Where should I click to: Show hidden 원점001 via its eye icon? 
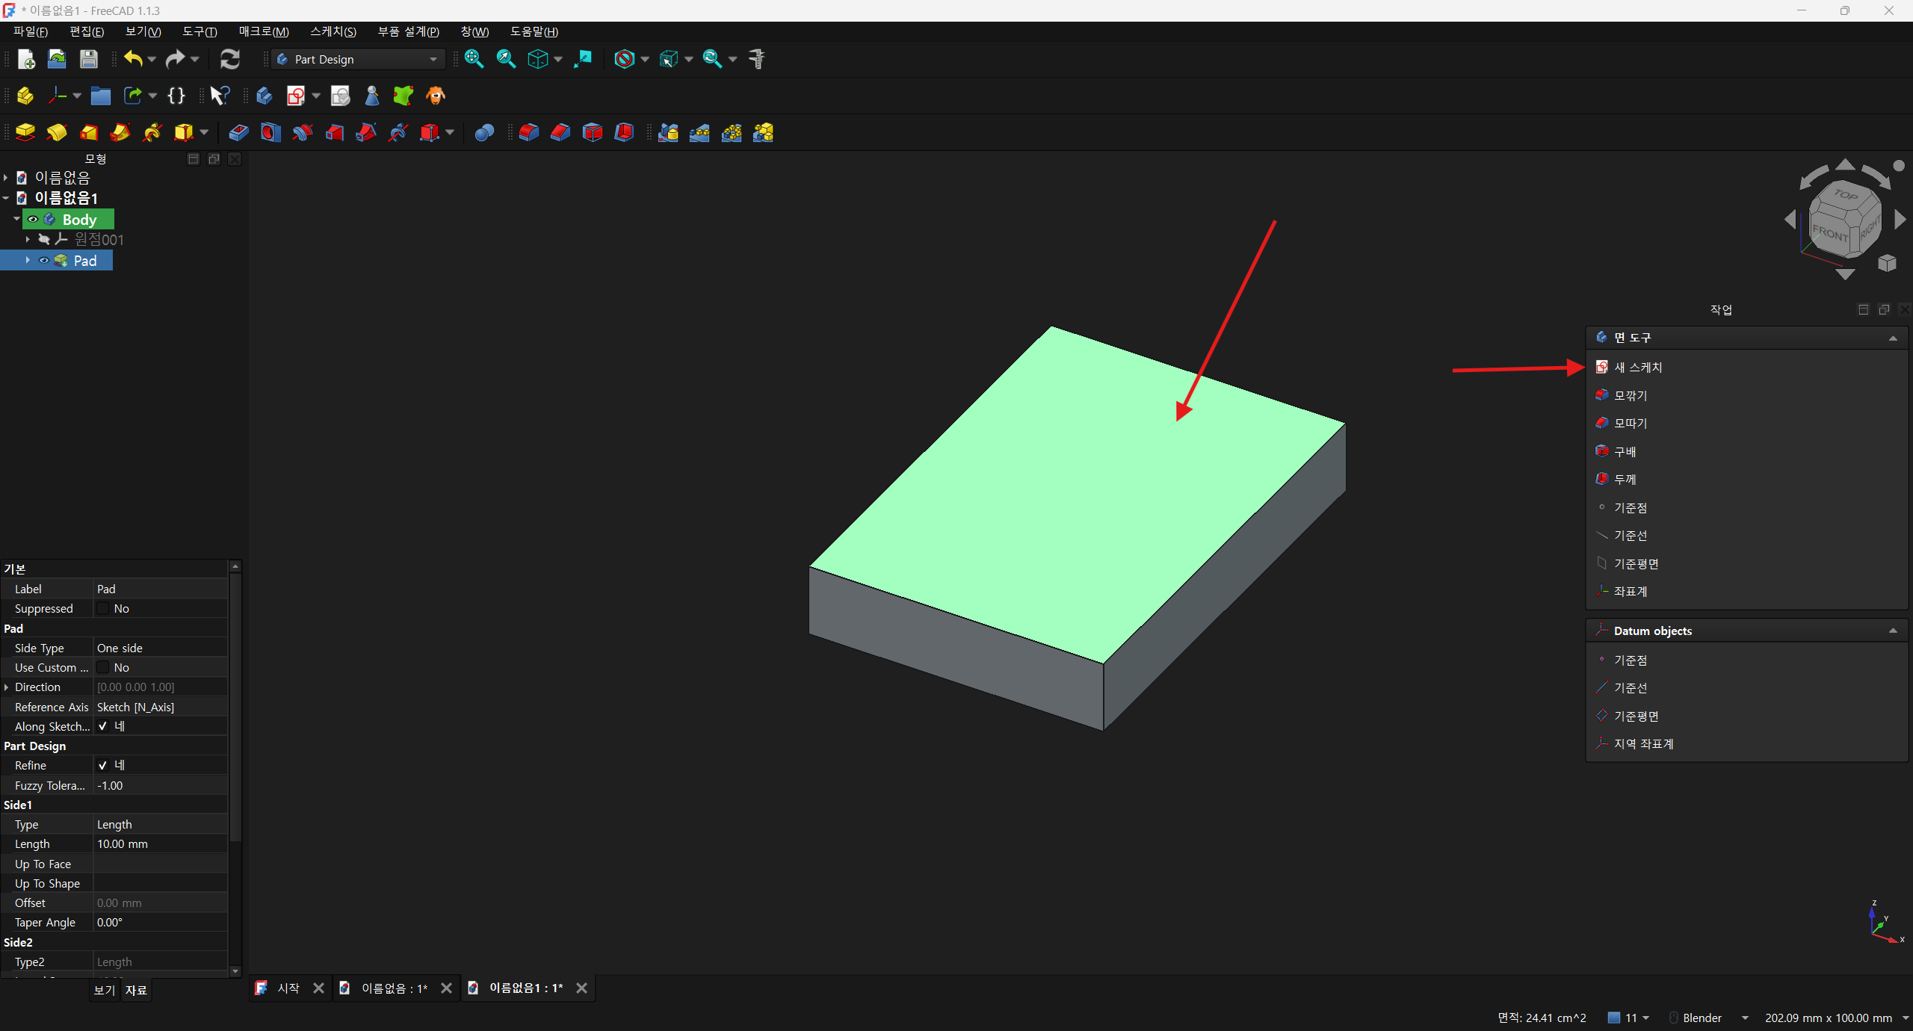(44, 239)
